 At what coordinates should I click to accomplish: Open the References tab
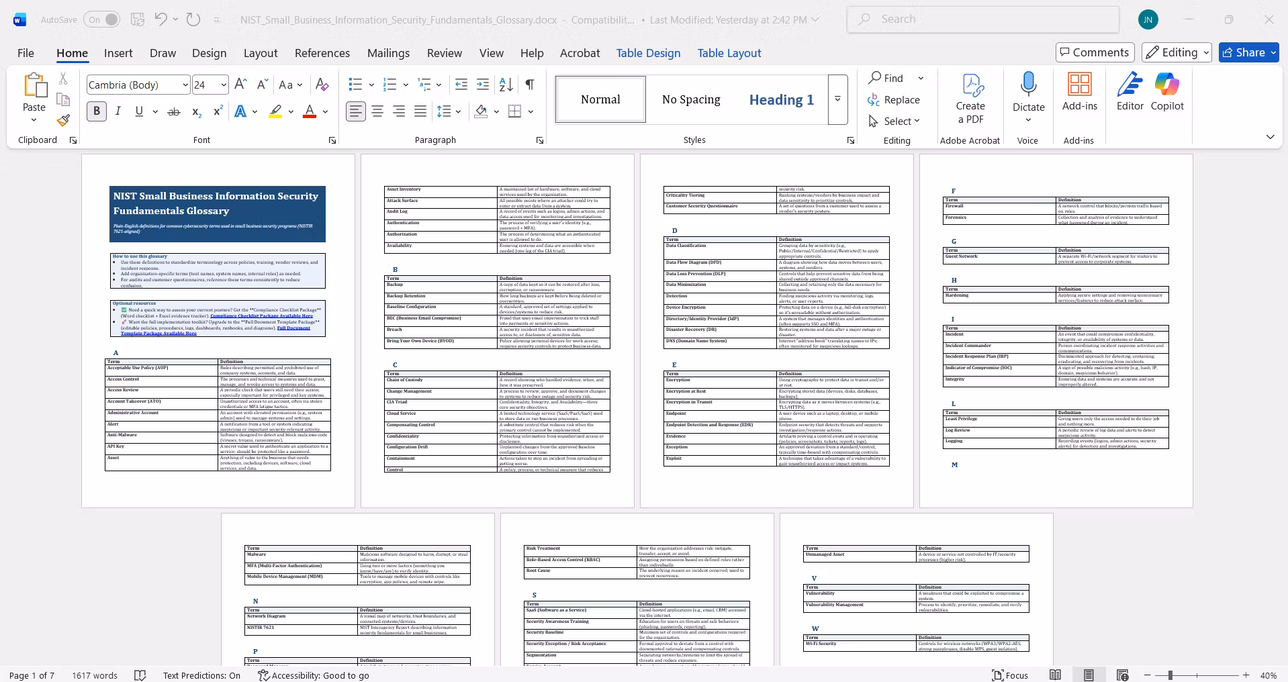coord(322,53)
